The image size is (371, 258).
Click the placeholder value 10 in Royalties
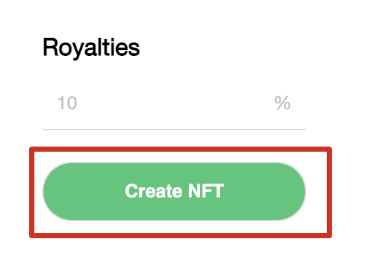point(67,103)
